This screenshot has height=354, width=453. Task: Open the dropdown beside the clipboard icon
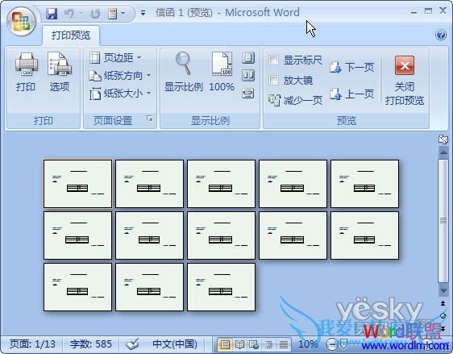(x=123, y=13)
